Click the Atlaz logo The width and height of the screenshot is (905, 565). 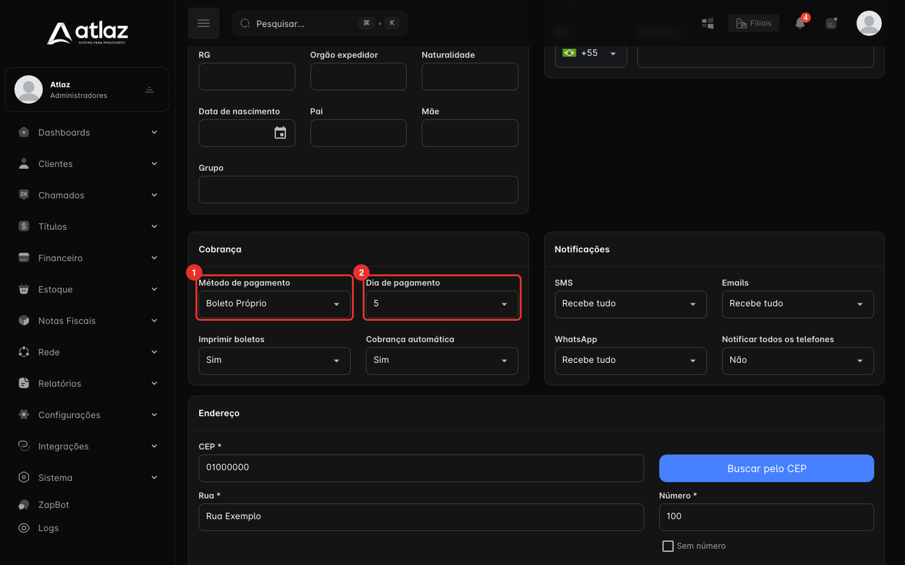(87, 33)
